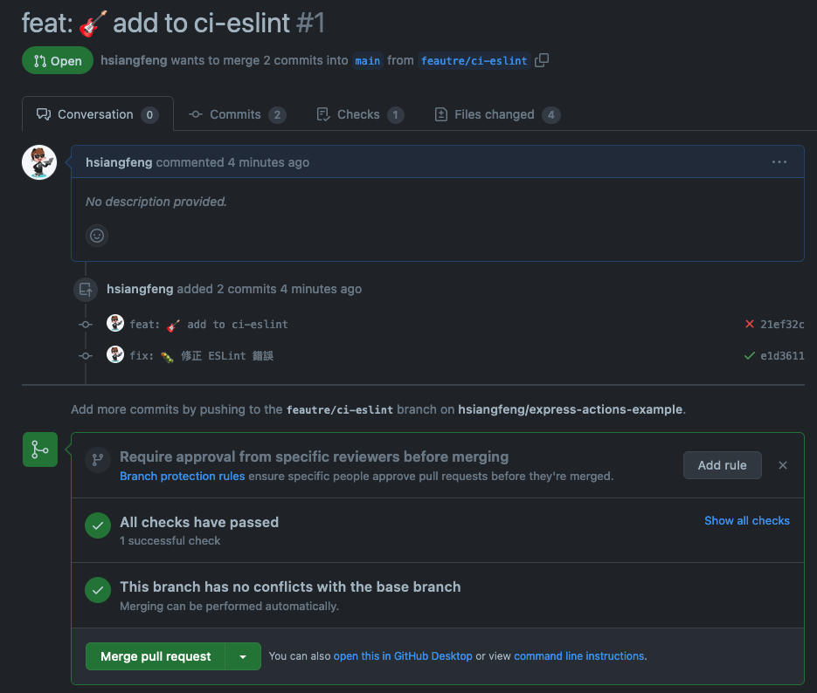Show all checks details
The width and height of the screenshot is (817, 693).
747,520
